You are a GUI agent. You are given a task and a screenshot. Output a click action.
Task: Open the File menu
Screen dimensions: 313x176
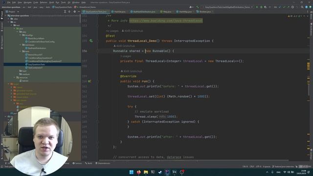coord(9,2)
